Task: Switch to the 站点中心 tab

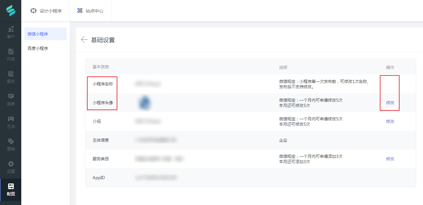Action: 90,11
